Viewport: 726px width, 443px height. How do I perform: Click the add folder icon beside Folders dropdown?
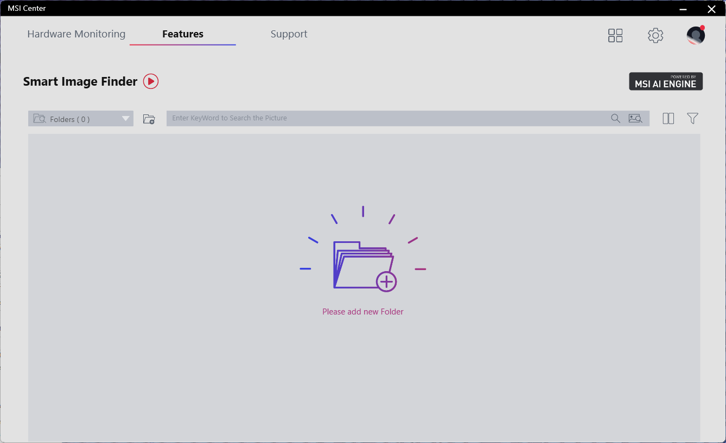tap(149, 119)
